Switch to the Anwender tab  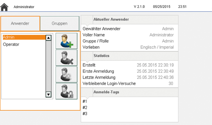point(20,23)
